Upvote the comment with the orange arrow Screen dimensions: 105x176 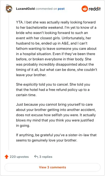(x=7, y=157)
